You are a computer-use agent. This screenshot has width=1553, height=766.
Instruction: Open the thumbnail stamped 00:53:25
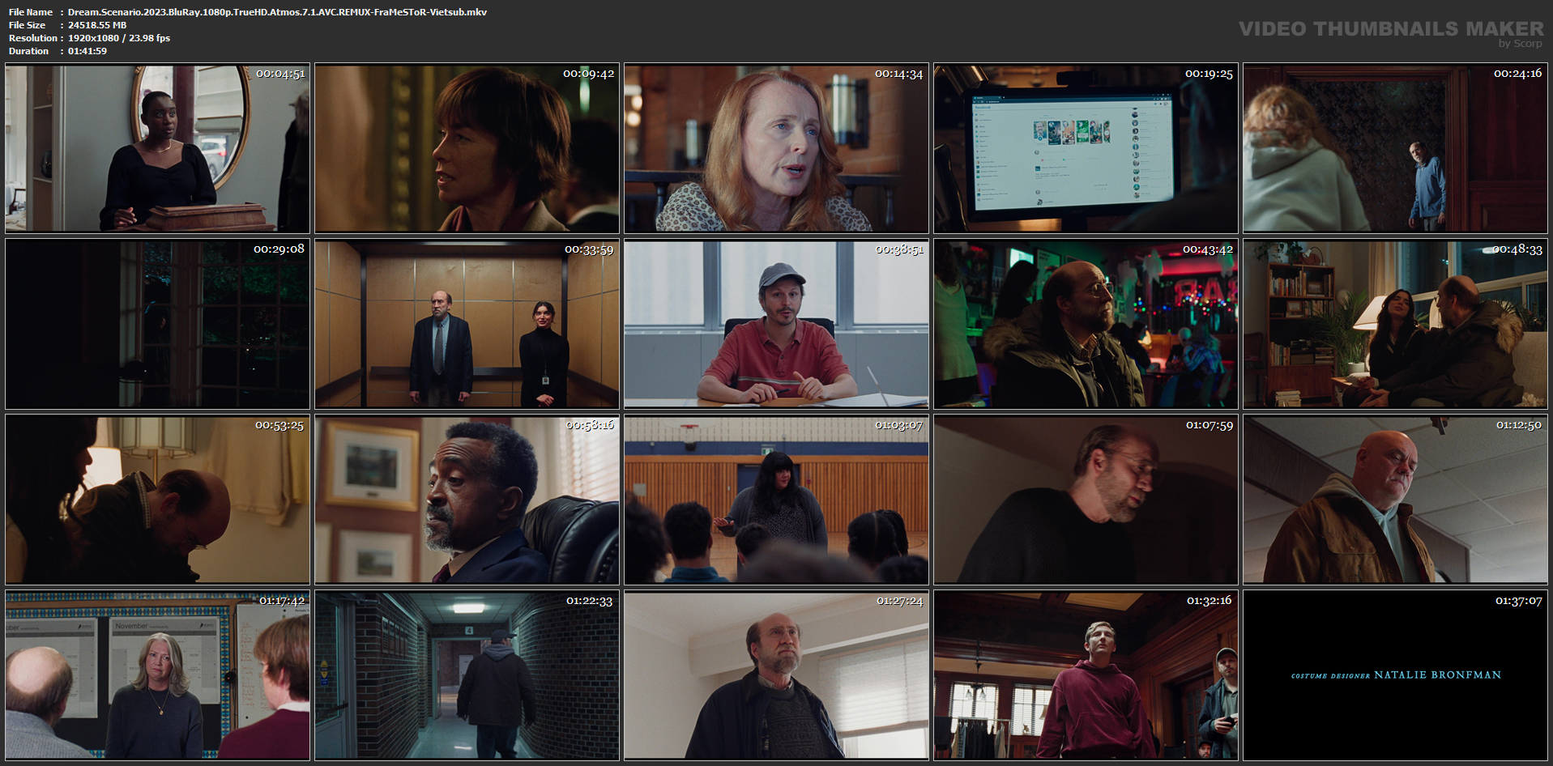pos(157,500)
